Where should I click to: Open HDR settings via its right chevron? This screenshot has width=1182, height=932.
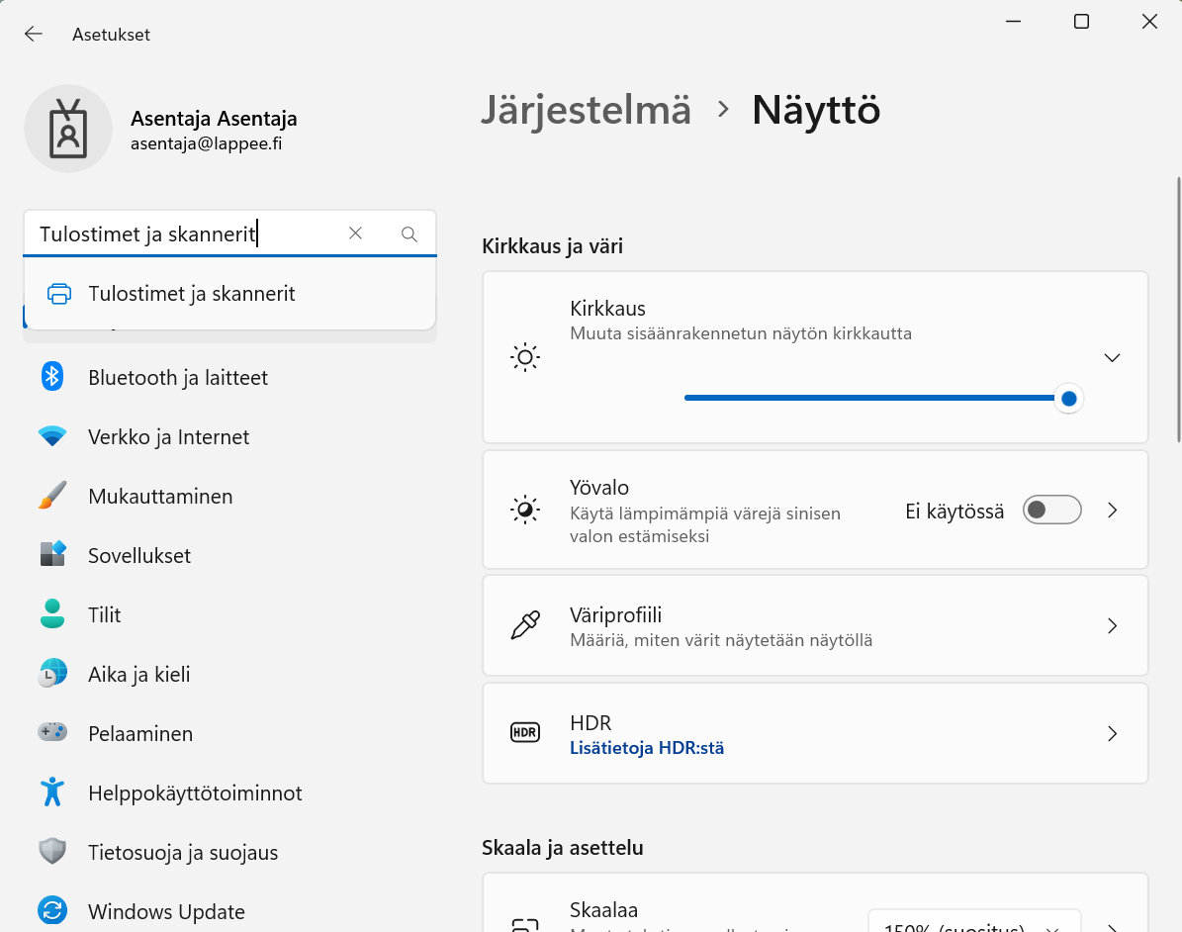(1113, 734)
